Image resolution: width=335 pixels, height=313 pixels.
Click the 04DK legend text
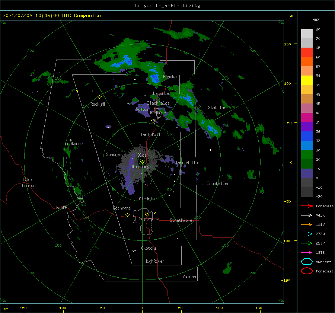tap(320, 215)
